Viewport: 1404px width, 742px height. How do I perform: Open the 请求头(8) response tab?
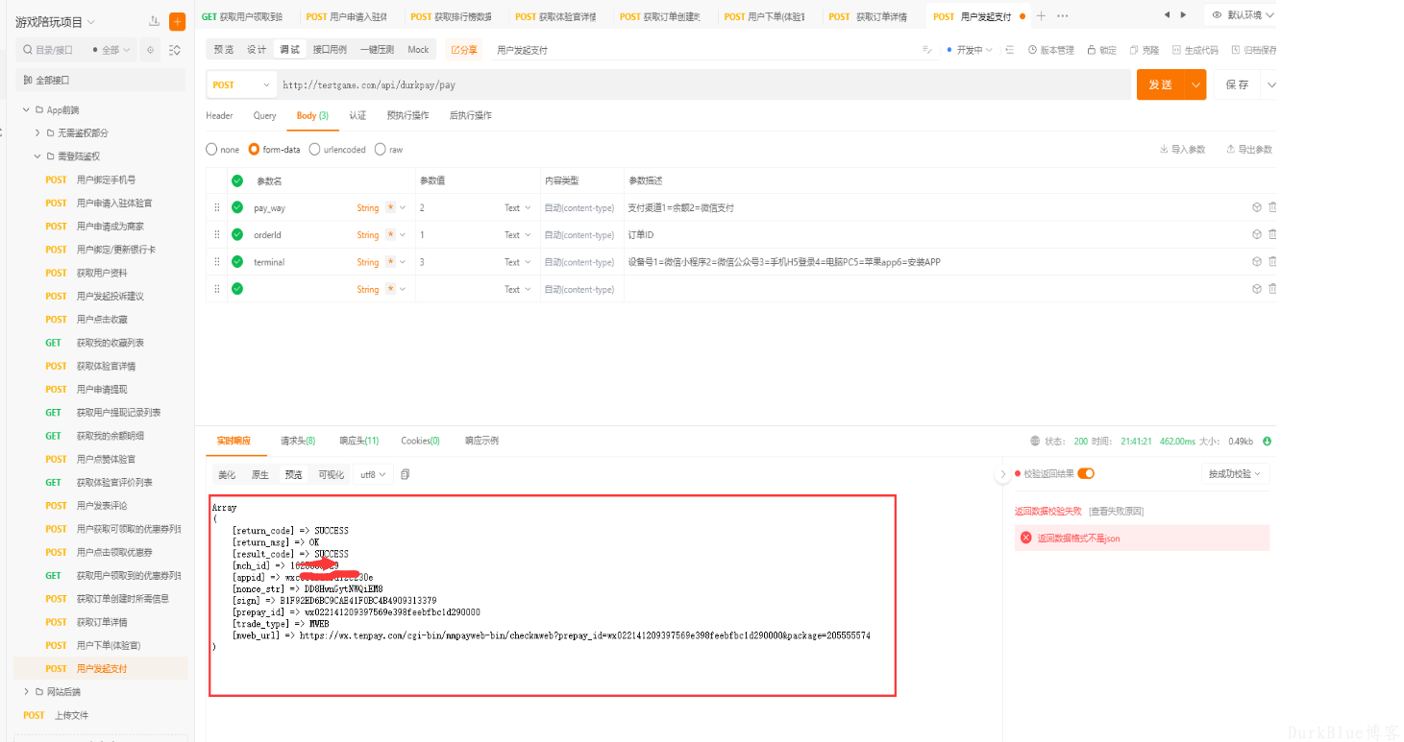pos(298,441)
